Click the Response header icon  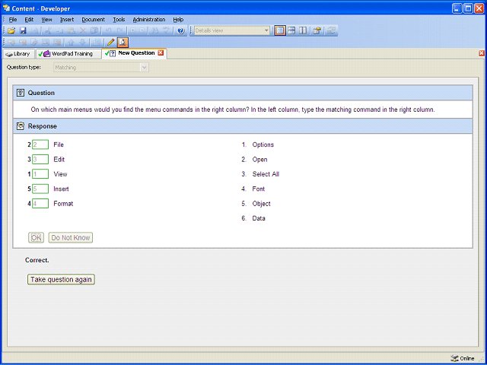21,125
